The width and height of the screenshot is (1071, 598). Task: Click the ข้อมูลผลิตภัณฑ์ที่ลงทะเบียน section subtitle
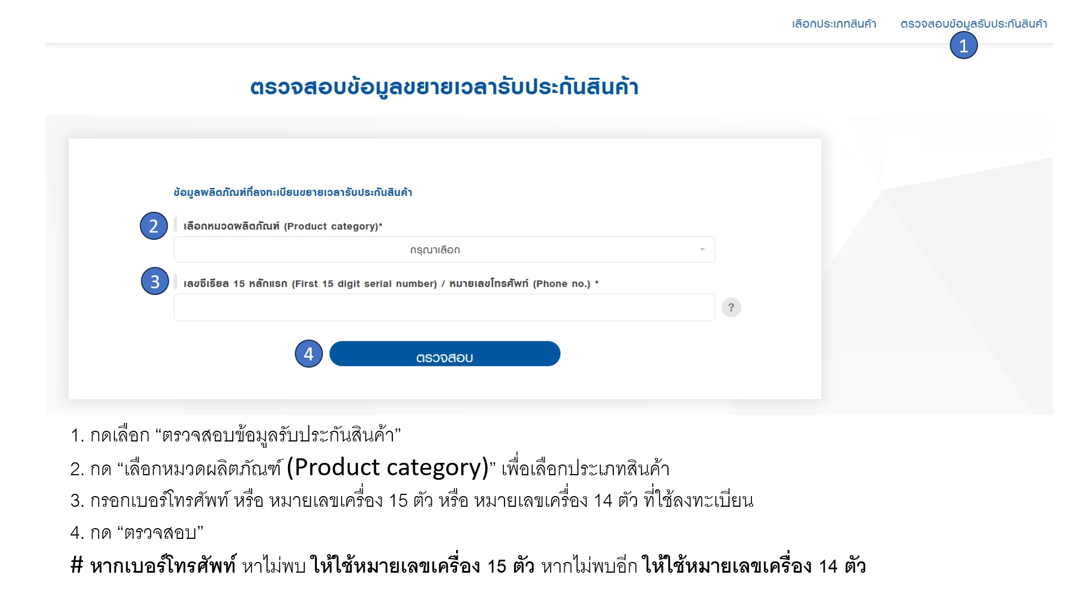pos(293,193)
